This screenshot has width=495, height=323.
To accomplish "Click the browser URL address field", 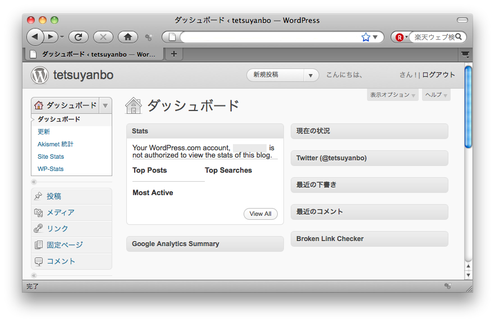I will 271,37.
